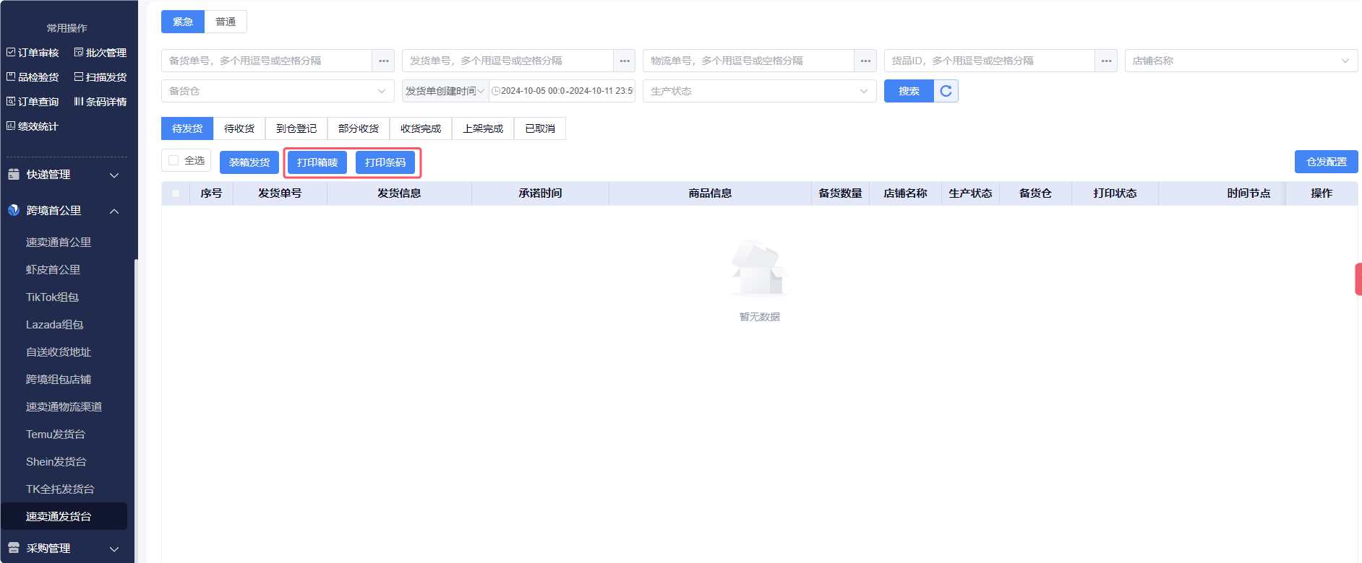Open 订单审核 shortcut in common operations
Screen dimensions: 1362x563
[33, 53]
